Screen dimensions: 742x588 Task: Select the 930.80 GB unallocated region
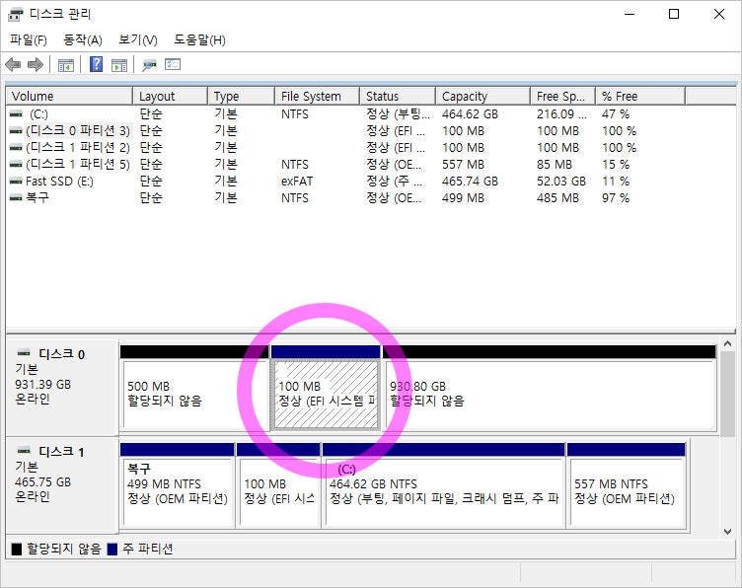(551, 389)
